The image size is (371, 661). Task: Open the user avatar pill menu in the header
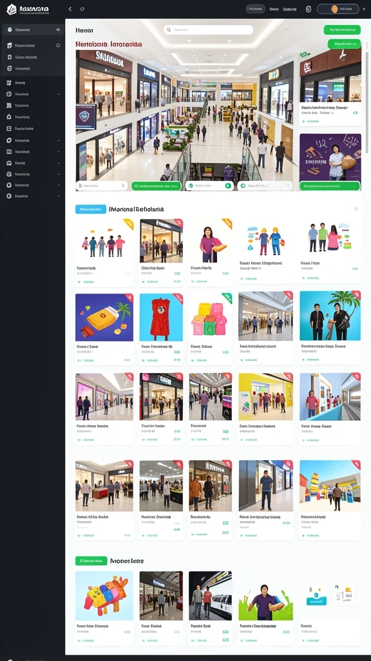[x=338, y=9]
